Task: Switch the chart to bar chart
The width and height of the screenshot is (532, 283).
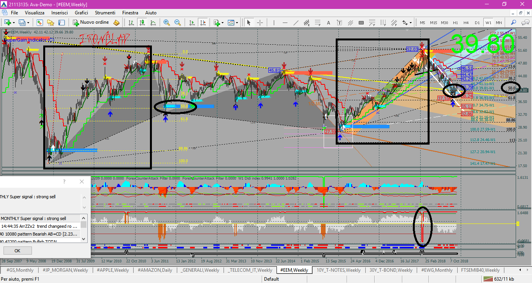Action: tap(131, 23)
